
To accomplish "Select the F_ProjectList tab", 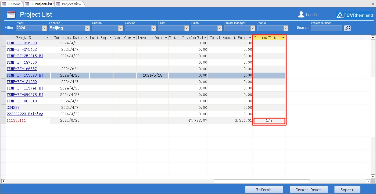I will point(39,4).
